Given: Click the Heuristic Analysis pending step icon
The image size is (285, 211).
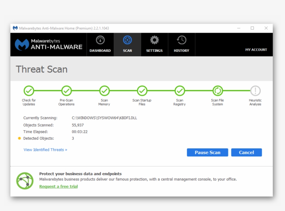Looking at the screenshot, I should 255,91.
